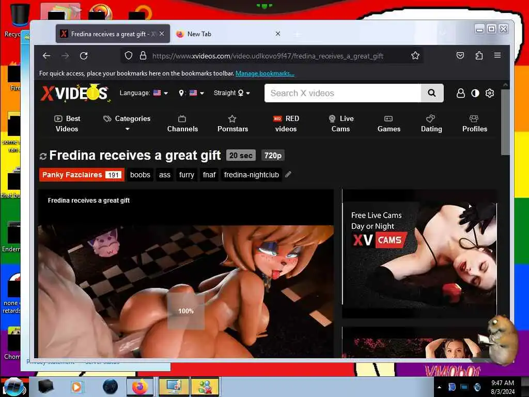Open the user account icon
This screenshot has width=529, height=397.
(x=460, y=93)
